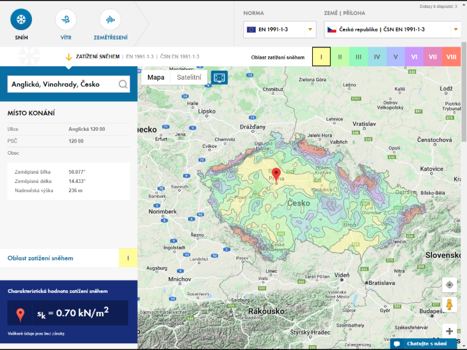Select snow zone I swatch
467x350 pixels.
click(x=321, y=56)
